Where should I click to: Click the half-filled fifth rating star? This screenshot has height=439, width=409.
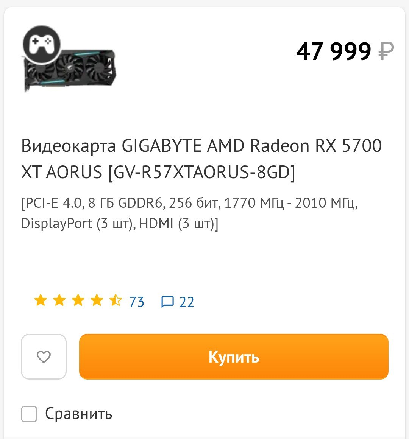click(116, 300)
